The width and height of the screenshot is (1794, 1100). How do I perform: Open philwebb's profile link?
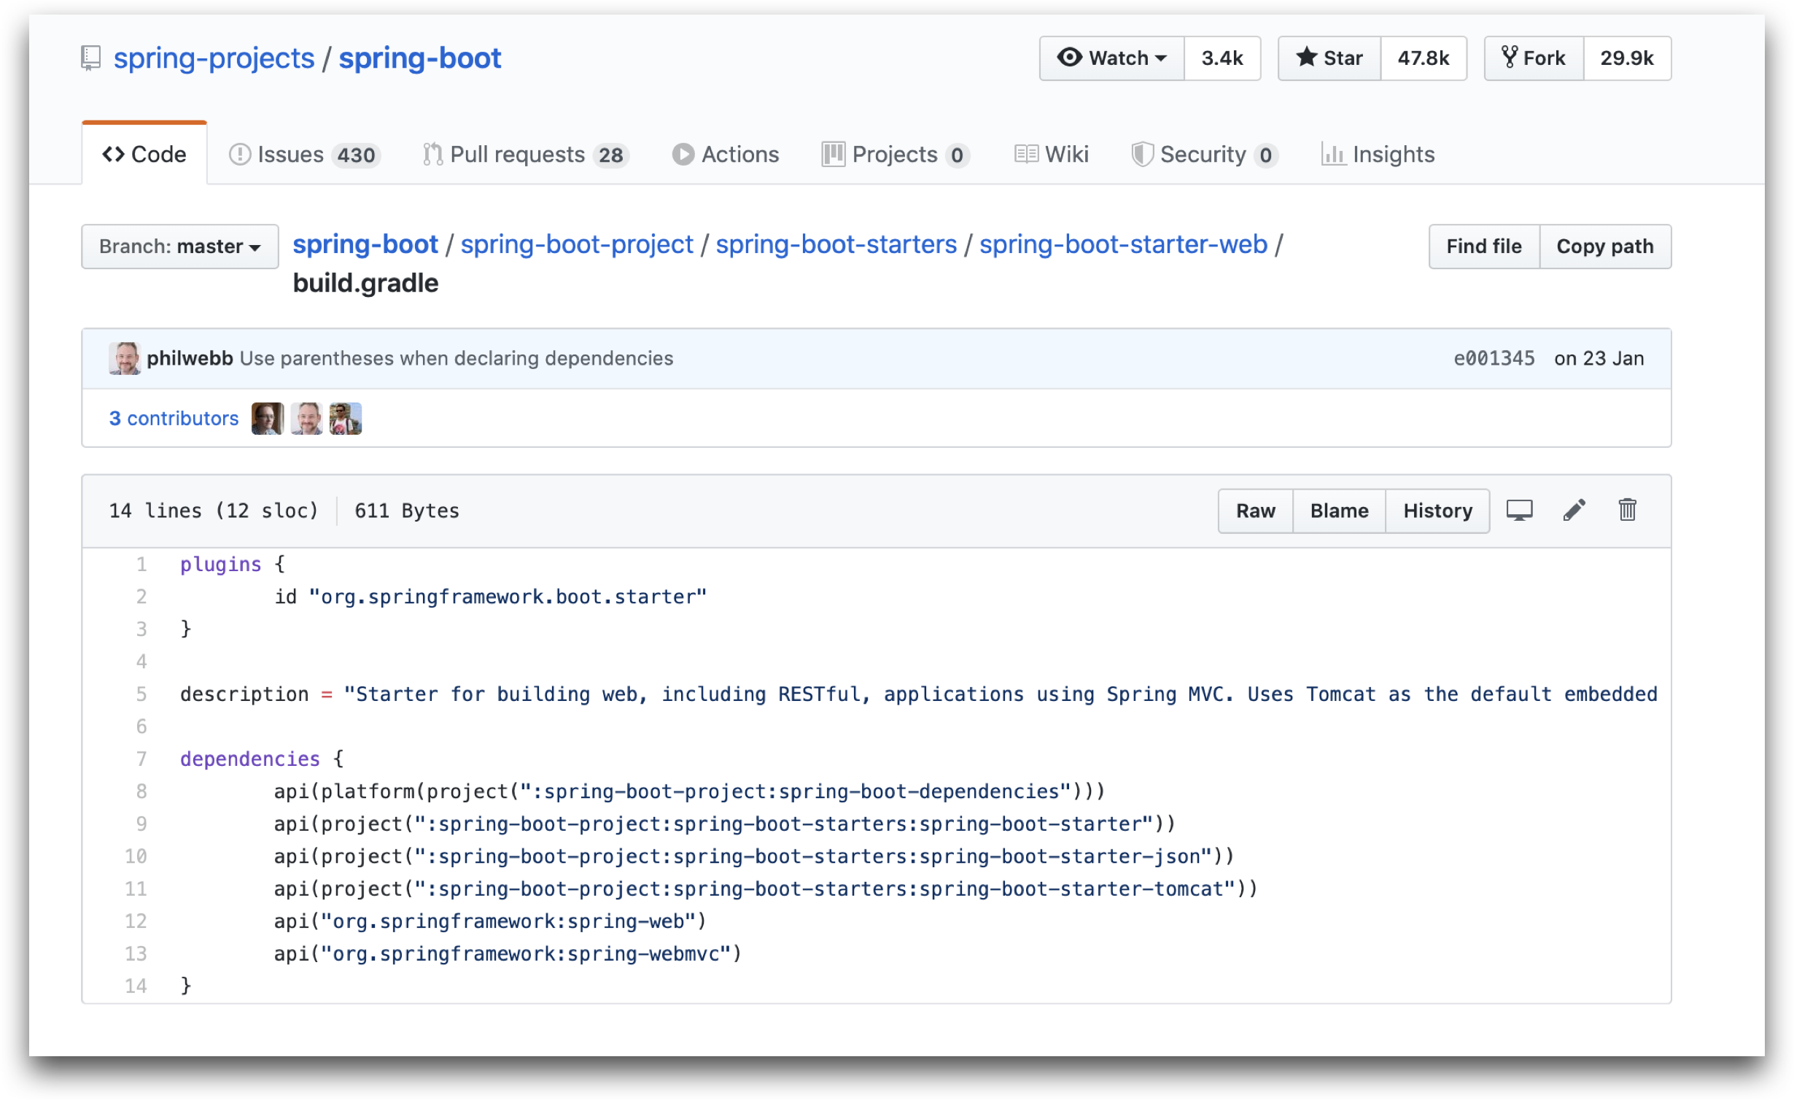click(x=190, y=358)
